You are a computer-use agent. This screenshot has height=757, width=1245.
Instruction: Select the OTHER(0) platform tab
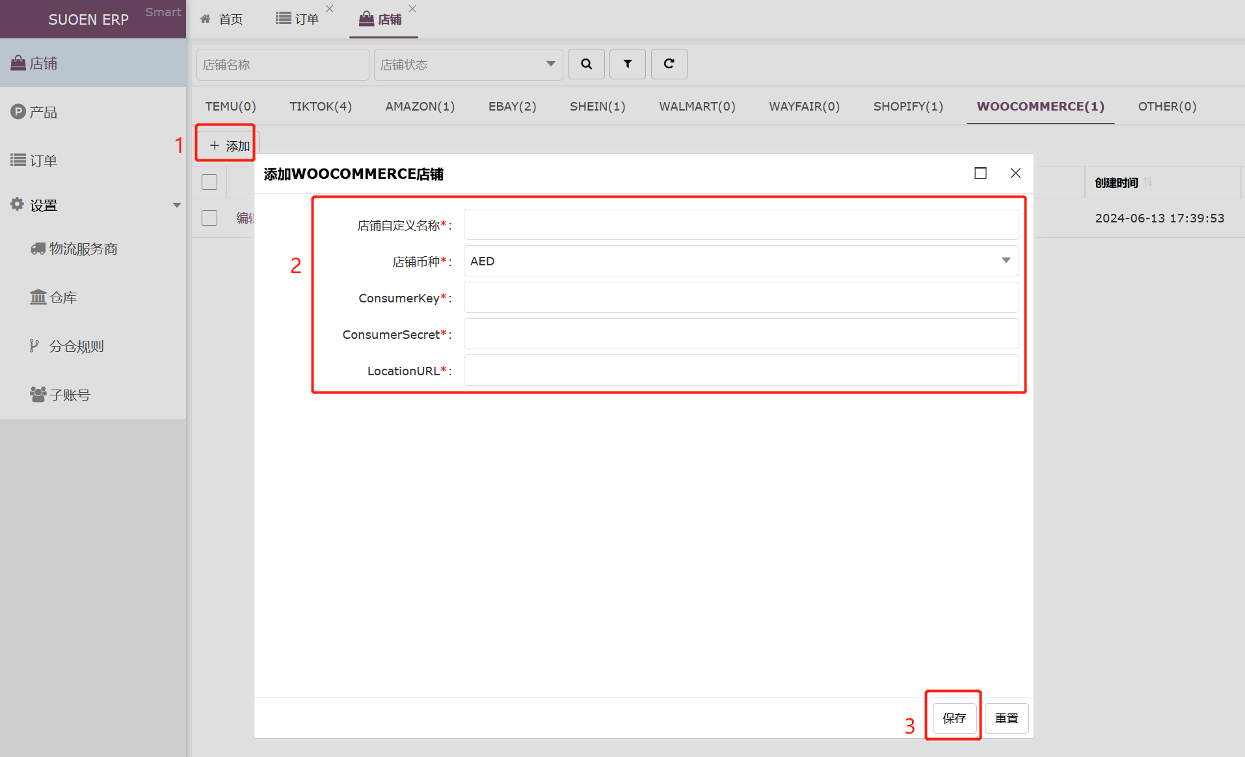point(1168,106)
